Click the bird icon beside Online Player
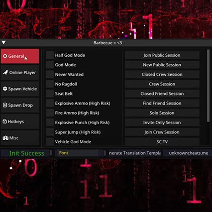The image size is (212, 212). point(6,72)
